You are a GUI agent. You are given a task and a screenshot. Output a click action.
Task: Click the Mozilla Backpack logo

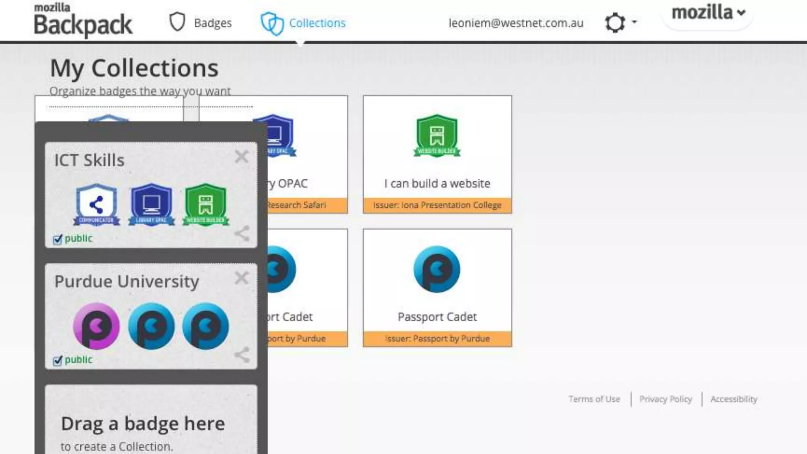(x=83, y=20)
